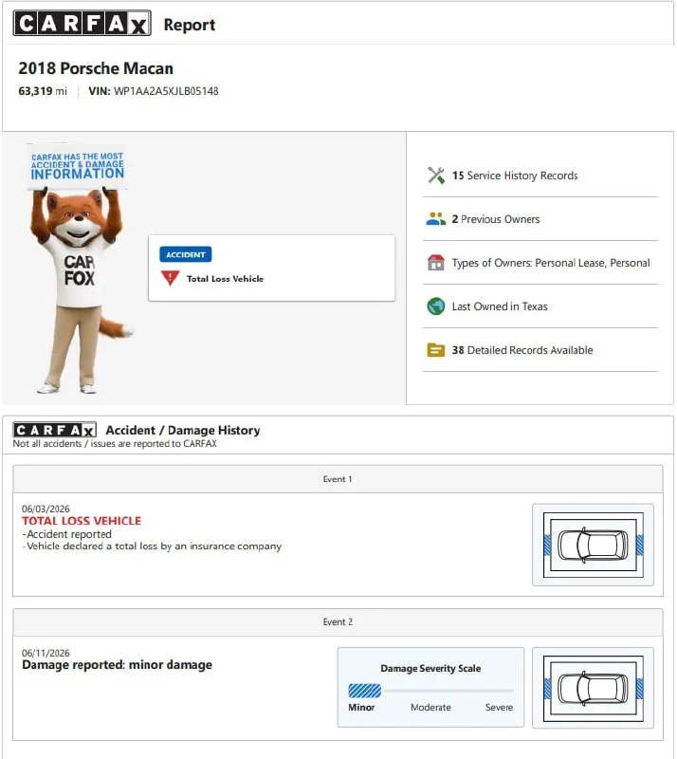Click the Damage Severity Scale bar

click(430, 691)
